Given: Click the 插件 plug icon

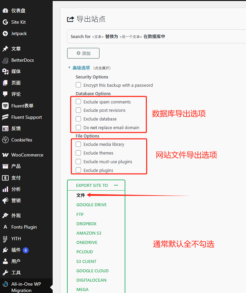Looking at the screenshot, I should point(5,250).
